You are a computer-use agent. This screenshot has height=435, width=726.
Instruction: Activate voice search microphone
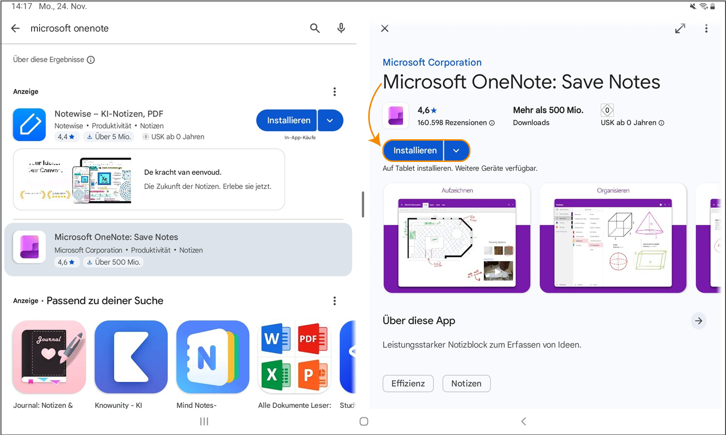click(x=341, y=29)
